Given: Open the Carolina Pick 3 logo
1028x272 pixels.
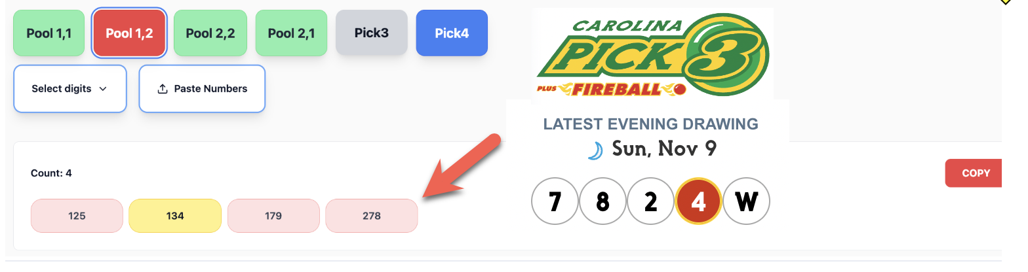Looking at the screenshot, I should pyautogui.click(x=652, y=54).
